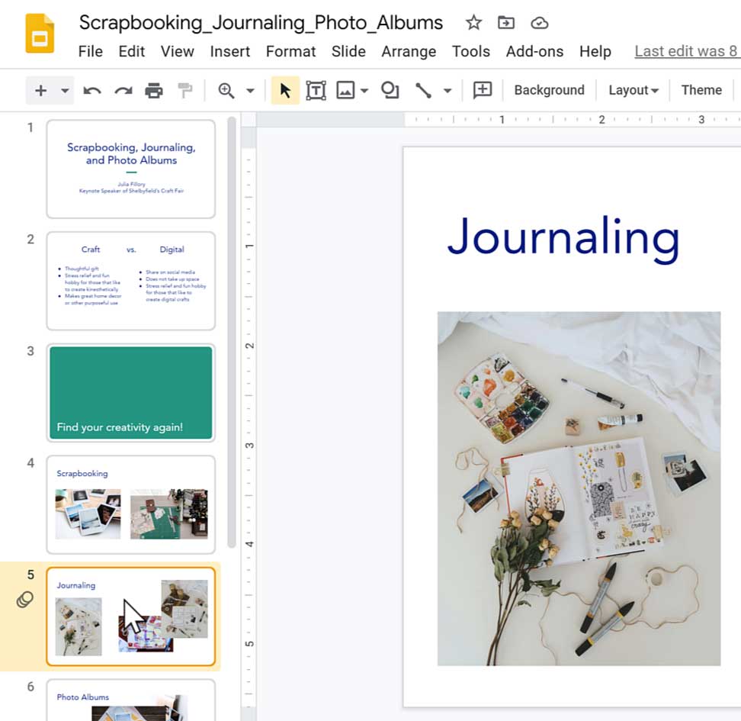Choose the Select arrow tool
The width and height of the screenshot is (741, 721).
point(285,90)
